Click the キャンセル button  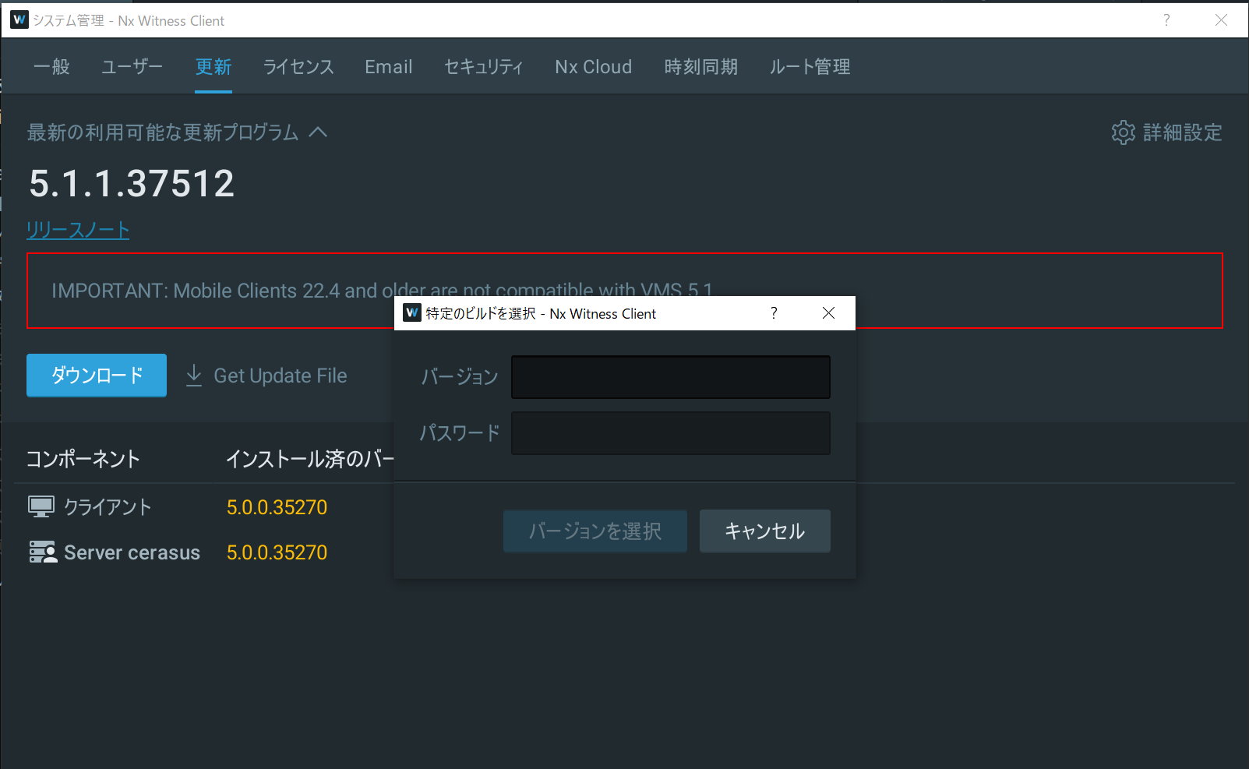(765, 531)
